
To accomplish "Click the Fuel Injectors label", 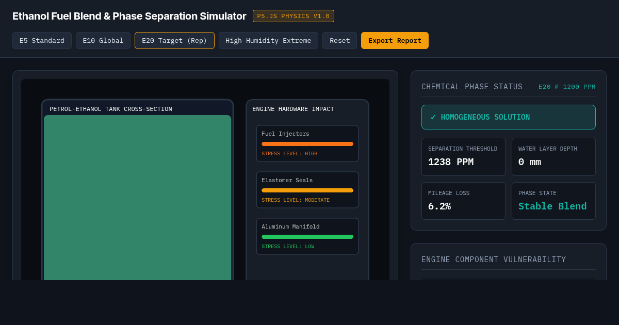I will 285,134.
